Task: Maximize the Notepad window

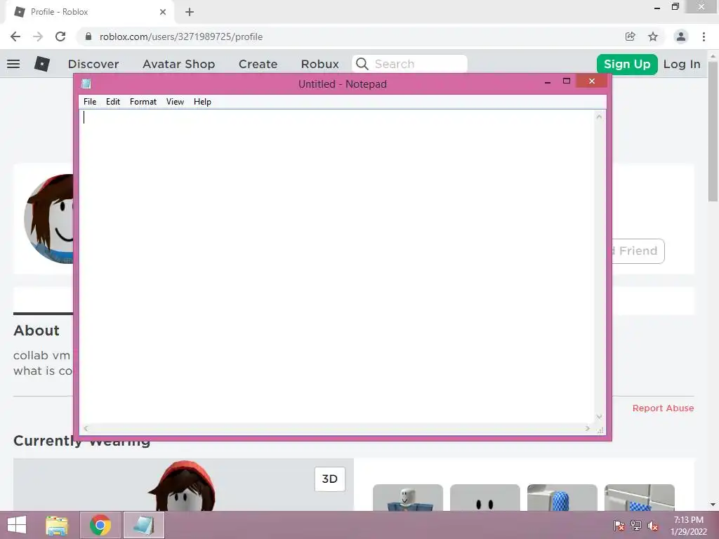Action: [567, 81]
